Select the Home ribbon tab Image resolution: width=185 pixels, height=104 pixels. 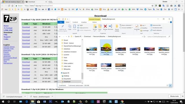[67, 22]
